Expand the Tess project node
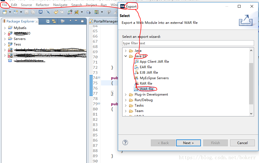The height and width of the screenshot is (163, 259). click(x=5, y=44)
